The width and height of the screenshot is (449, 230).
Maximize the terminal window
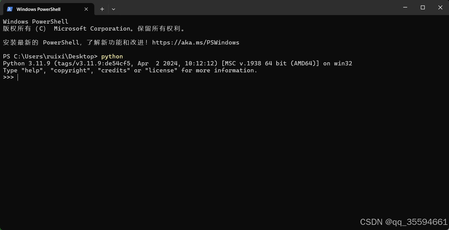[x=423, y=7]
